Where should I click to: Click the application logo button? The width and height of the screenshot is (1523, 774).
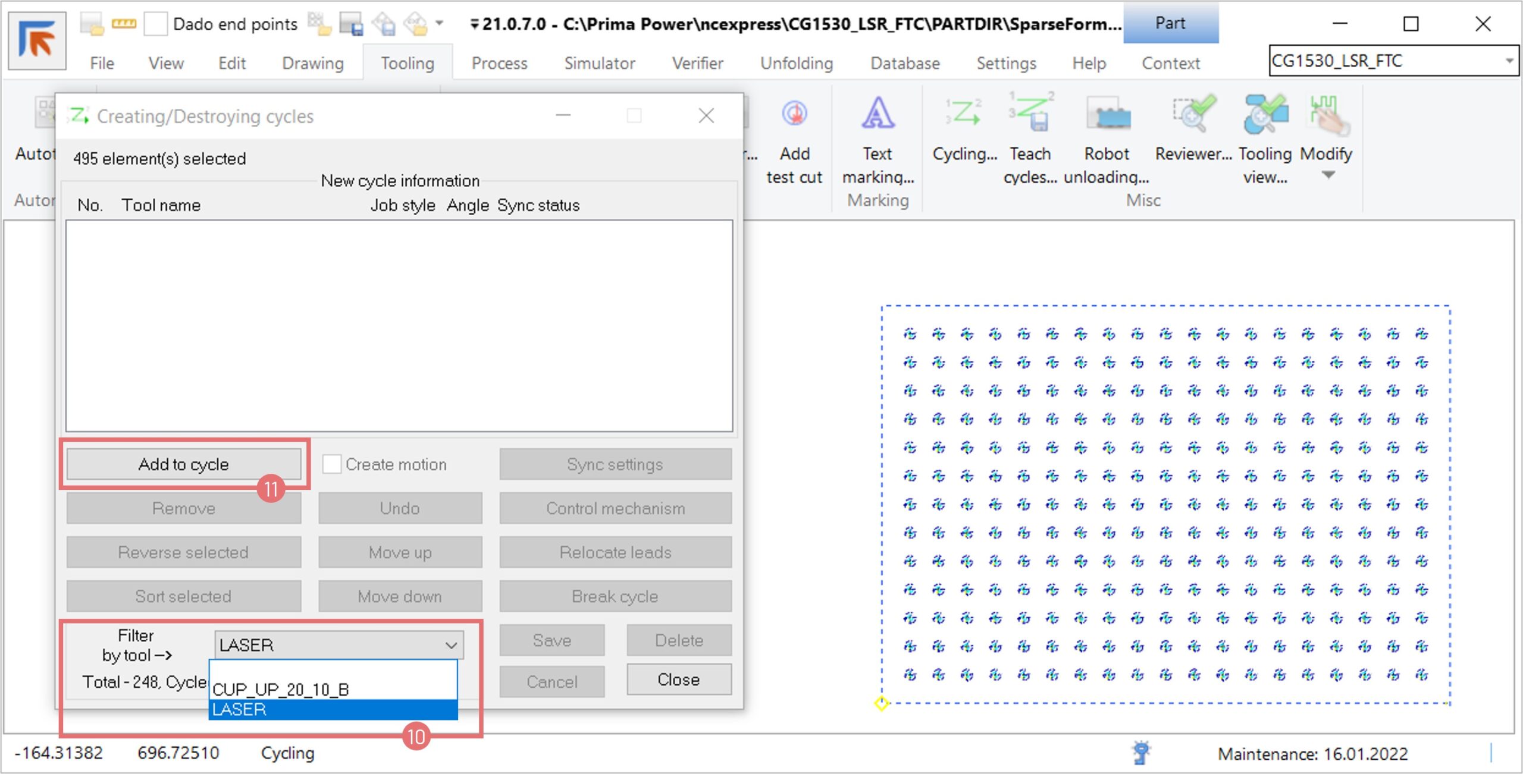[x=37, y=40]
